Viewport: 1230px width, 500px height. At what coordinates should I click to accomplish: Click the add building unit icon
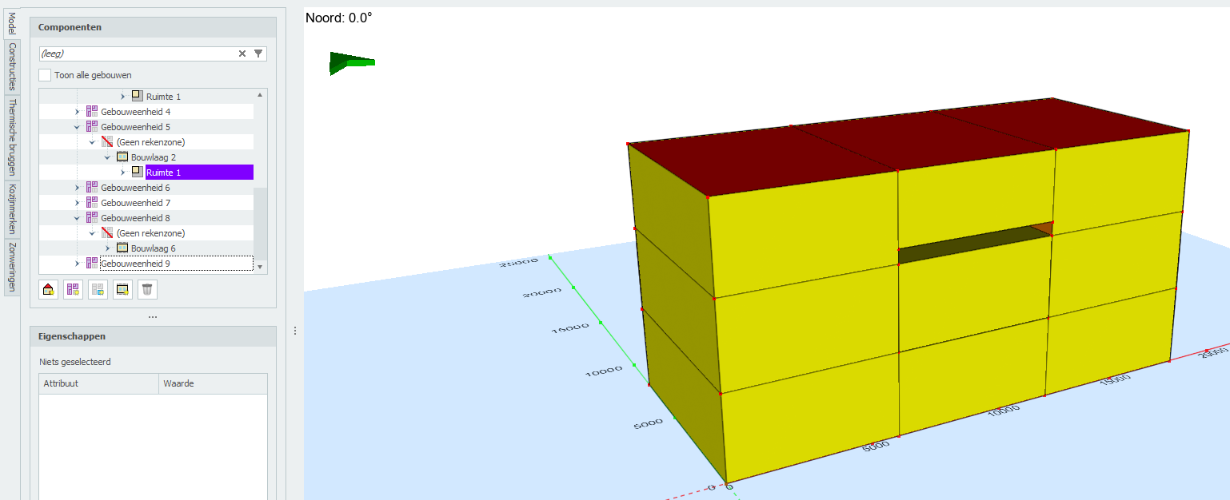tap(74, 289)
